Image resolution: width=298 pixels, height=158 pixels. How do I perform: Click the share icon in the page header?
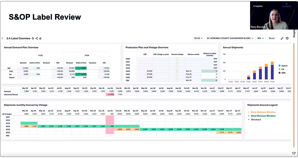click(37, 38)
